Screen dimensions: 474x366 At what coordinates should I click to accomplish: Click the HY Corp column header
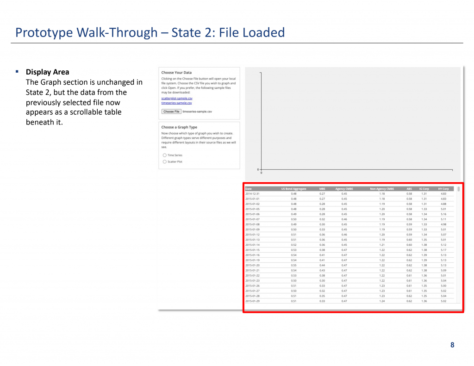click(x=443, y=189)
